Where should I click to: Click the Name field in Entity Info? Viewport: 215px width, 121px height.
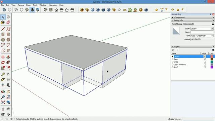(x=202, y=32)
